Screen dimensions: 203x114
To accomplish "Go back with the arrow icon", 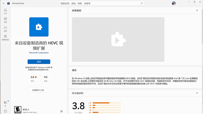I will click(4, 3).
